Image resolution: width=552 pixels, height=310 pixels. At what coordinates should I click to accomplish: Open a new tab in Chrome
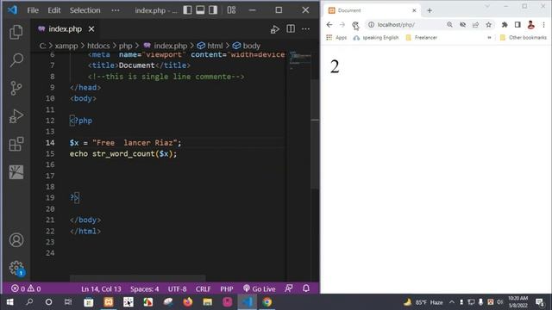coord(430,10)
